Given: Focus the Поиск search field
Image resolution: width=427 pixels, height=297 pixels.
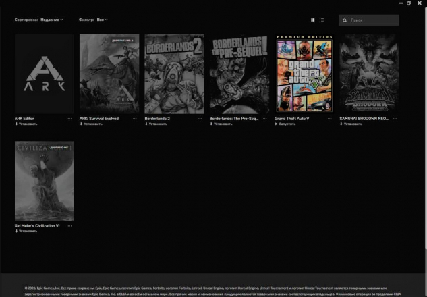Looking at the screenshot, I should [369, 20].
